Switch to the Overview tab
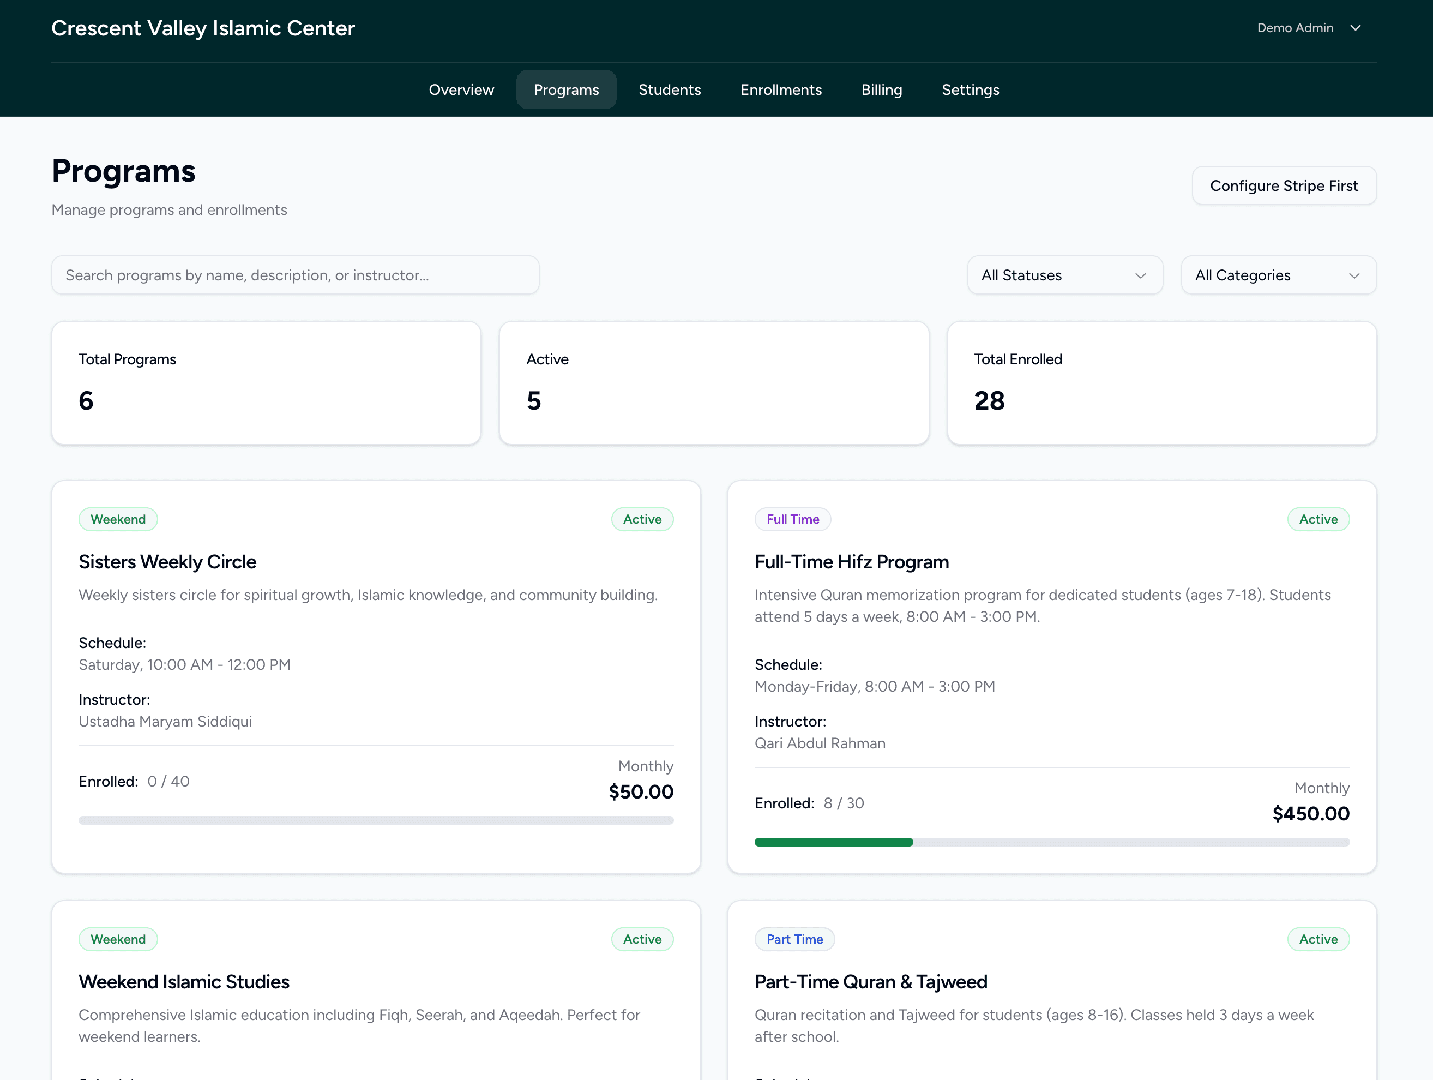Screen dimensions: 1433x1080 461,89
